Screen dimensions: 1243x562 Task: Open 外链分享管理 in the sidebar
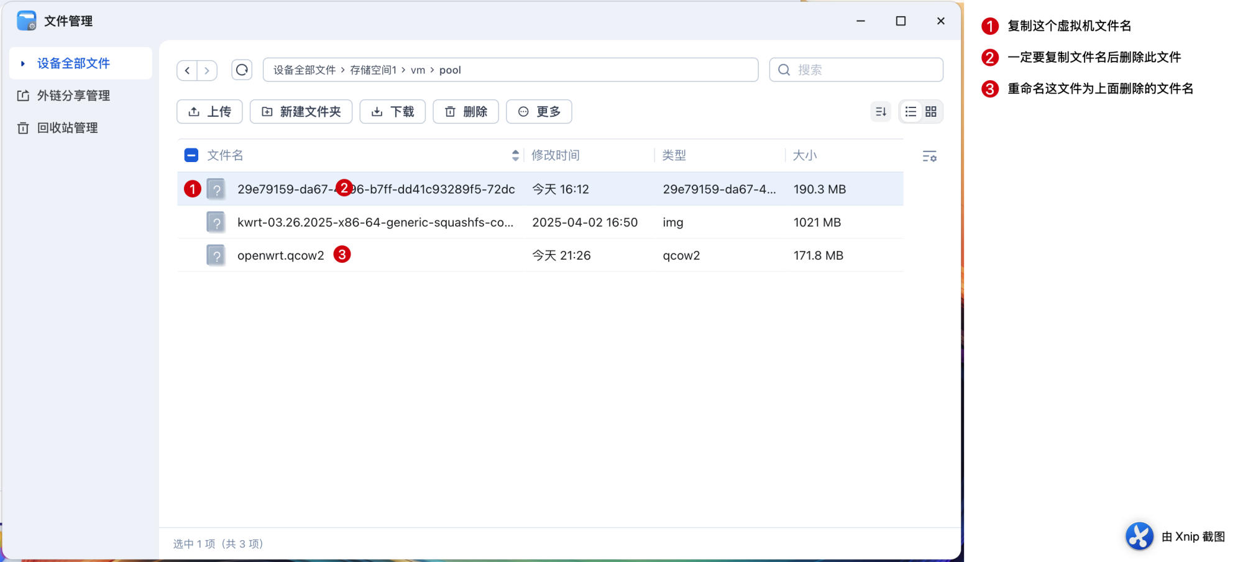pyautogui.click(x=73, y=96)
